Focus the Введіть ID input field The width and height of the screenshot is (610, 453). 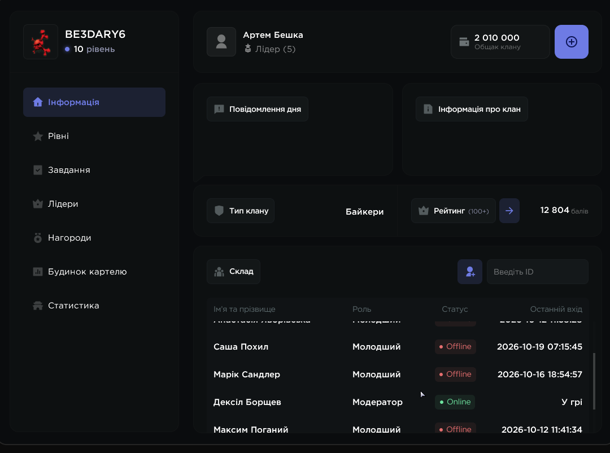click(537, 272)
